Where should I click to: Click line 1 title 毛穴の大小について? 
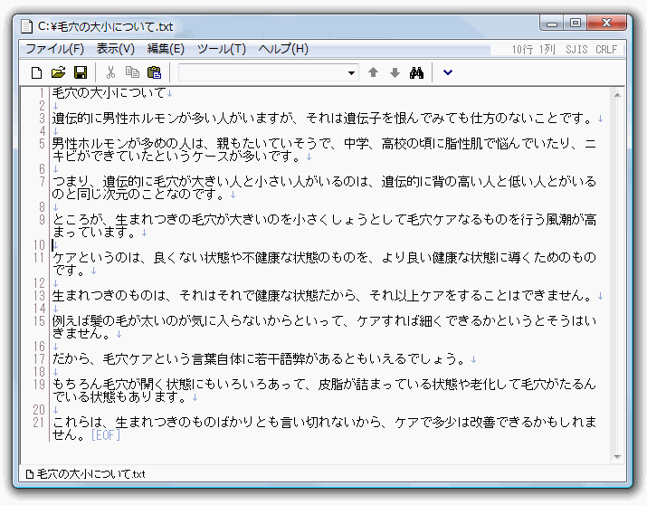coord(109,93)
